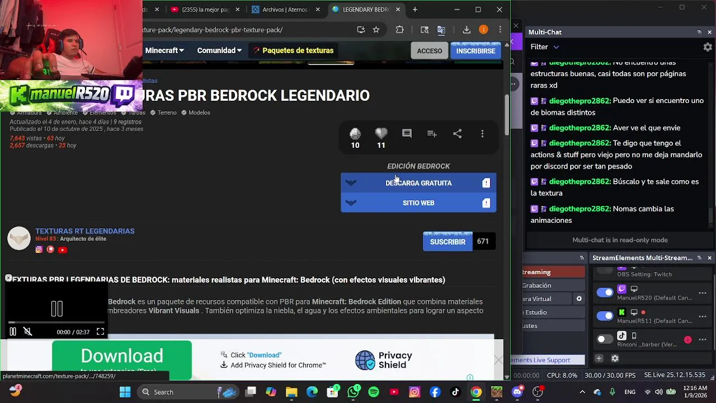Click the Streaming button in OBS
Screen dimensions: 716x403
point(554,272)
